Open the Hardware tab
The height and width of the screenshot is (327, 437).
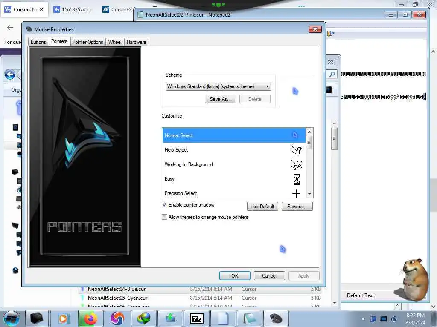click(136, 42)
